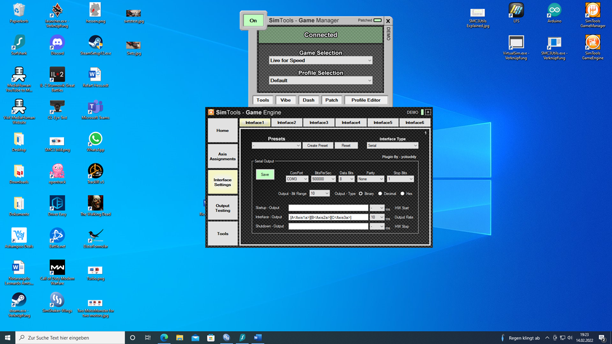Switch to the Interface5 tab

point(383,122)
